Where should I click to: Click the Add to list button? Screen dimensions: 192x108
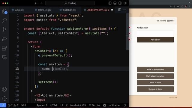pos(155,40)
